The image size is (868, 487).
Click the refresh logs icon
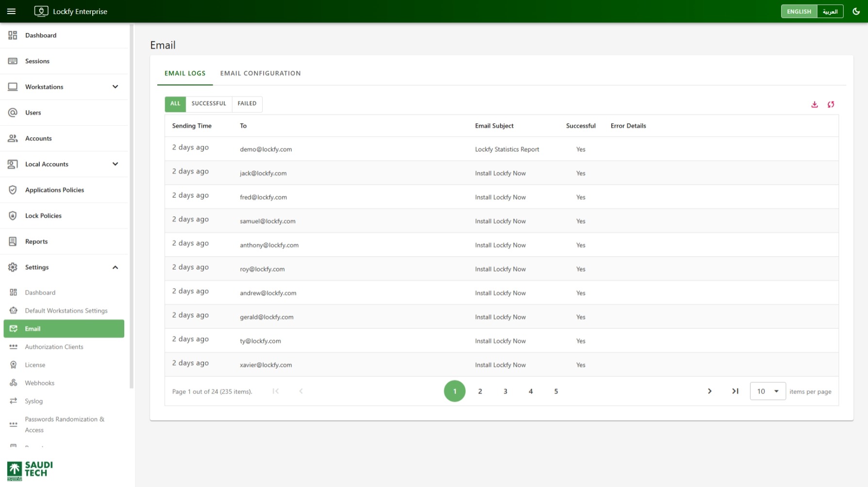click(831, 104)
